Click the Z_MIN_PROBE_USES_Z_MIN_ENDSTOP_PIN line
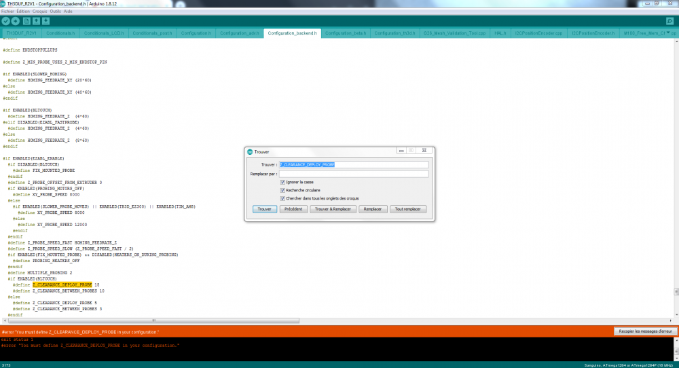Screen dimensions: 679x368 tap(55, 62)
